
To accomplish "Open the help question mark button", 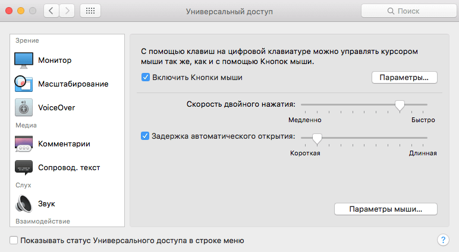I will (x=443, y=240).
